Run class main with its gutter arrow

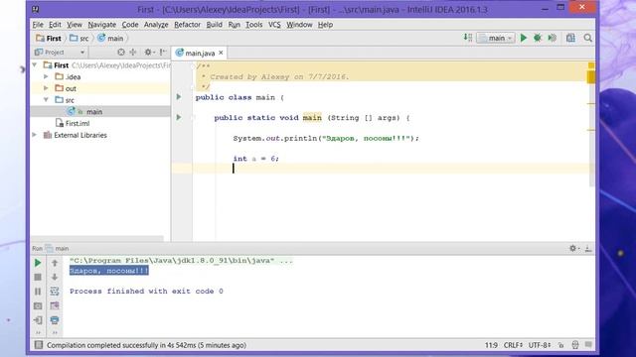pos(179,97)
